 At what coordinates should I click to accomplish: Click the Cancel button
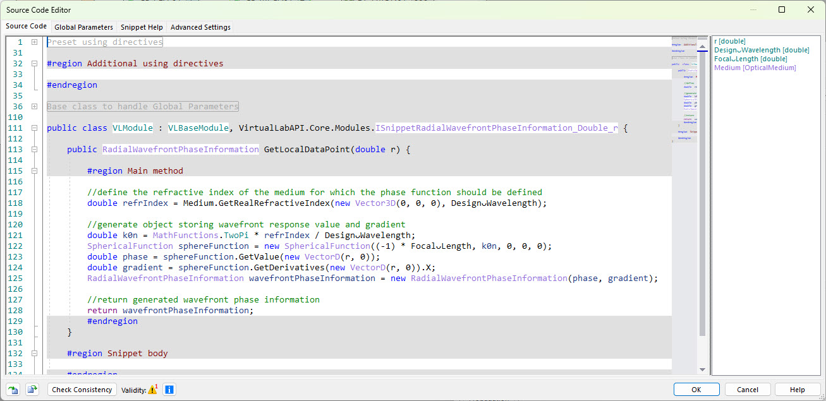(748, 390)
